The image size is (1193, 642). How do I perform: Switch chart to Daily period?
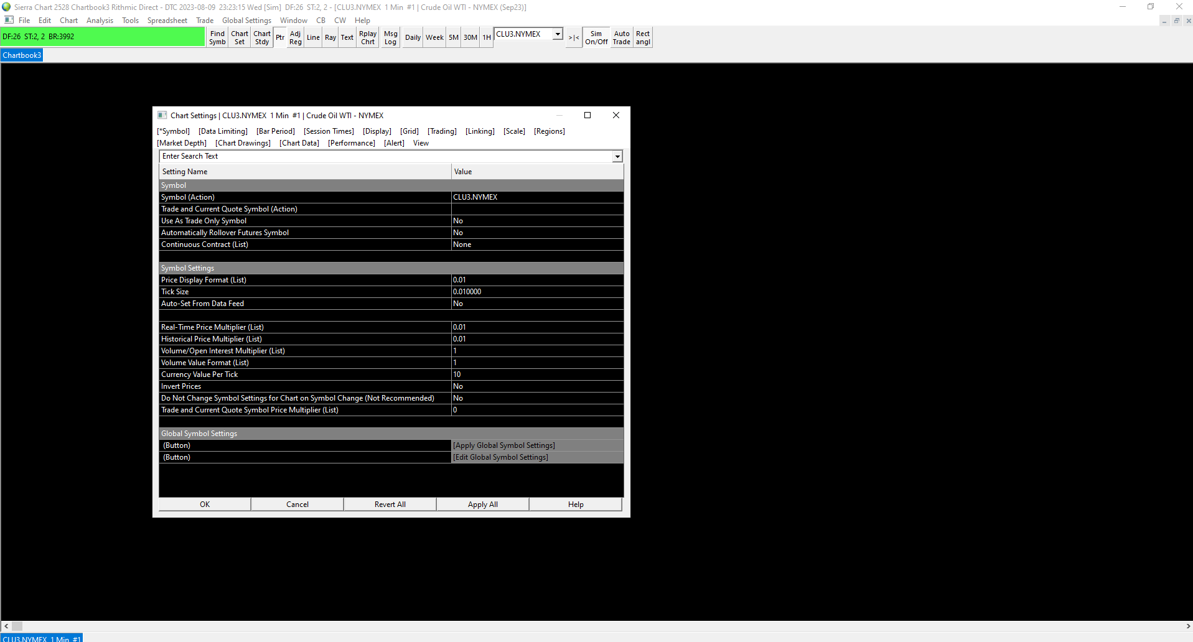[413, 37]
